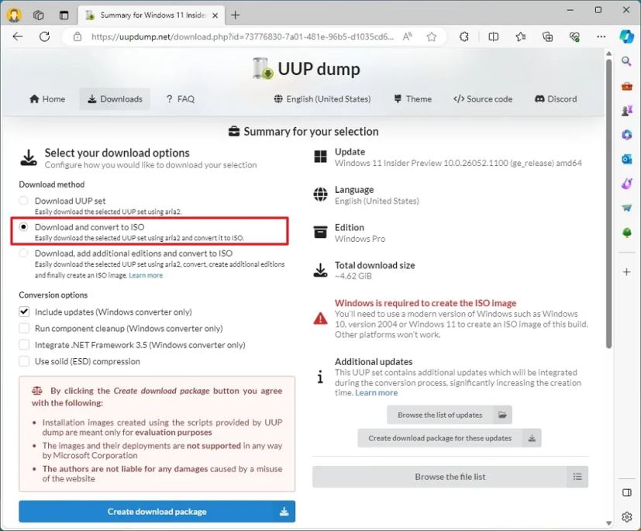The image size is (641, 531).
Task: Open English (United States) language menu
Action: [322, 99]
